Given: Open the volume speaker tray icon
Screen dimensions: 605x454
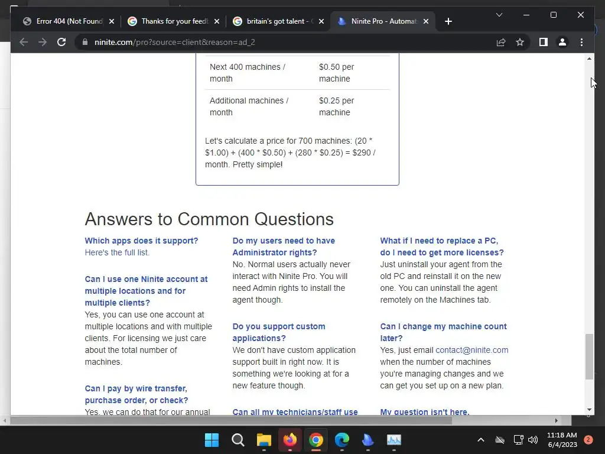Looking at the screenshot, I should pyautogui.click(x=533, y=440).
